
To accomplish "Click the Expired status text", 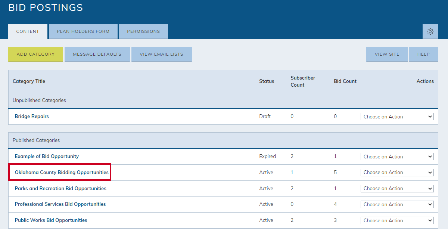I will (267, 157).
